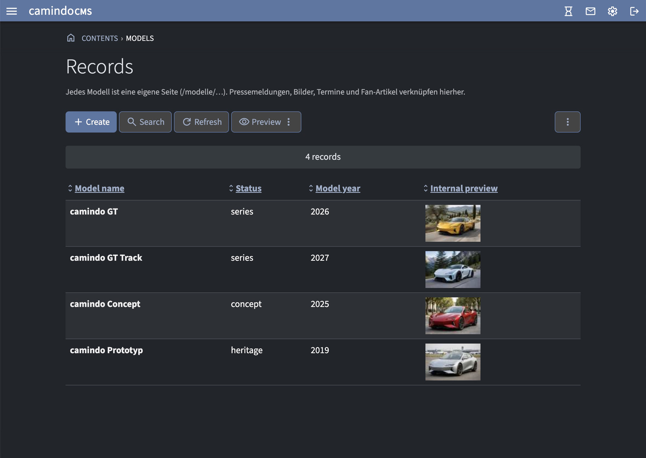Click model year 2025 cell
The image size is (646, 458).
click(x=320, y=304)
